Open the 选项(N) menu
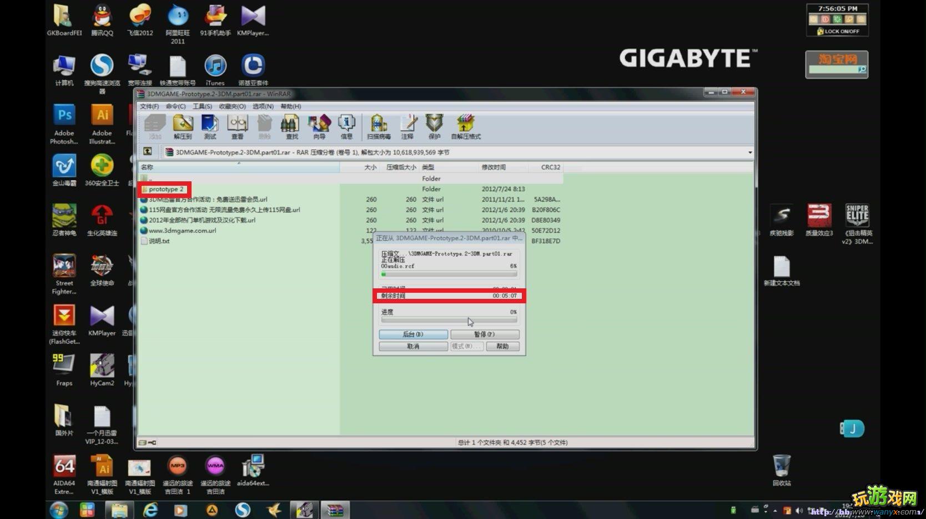 coord(263,106)
